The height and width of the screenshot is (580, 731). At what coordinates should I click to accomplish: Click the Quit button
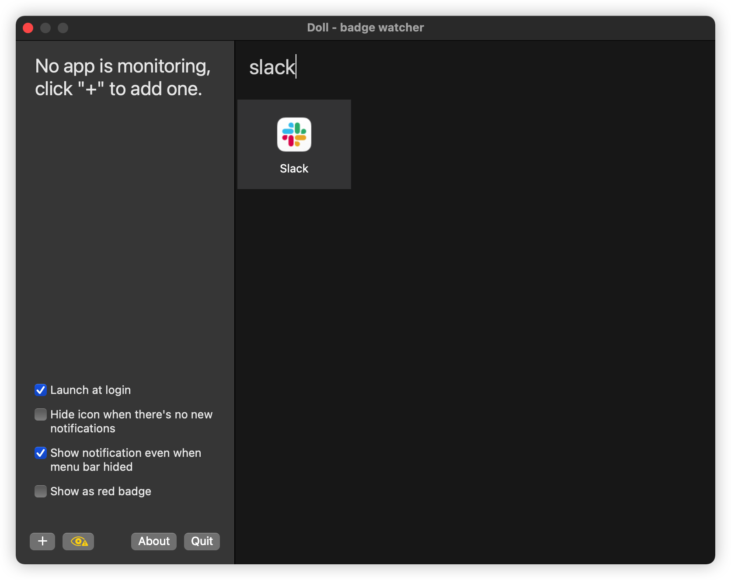(202, 541)
